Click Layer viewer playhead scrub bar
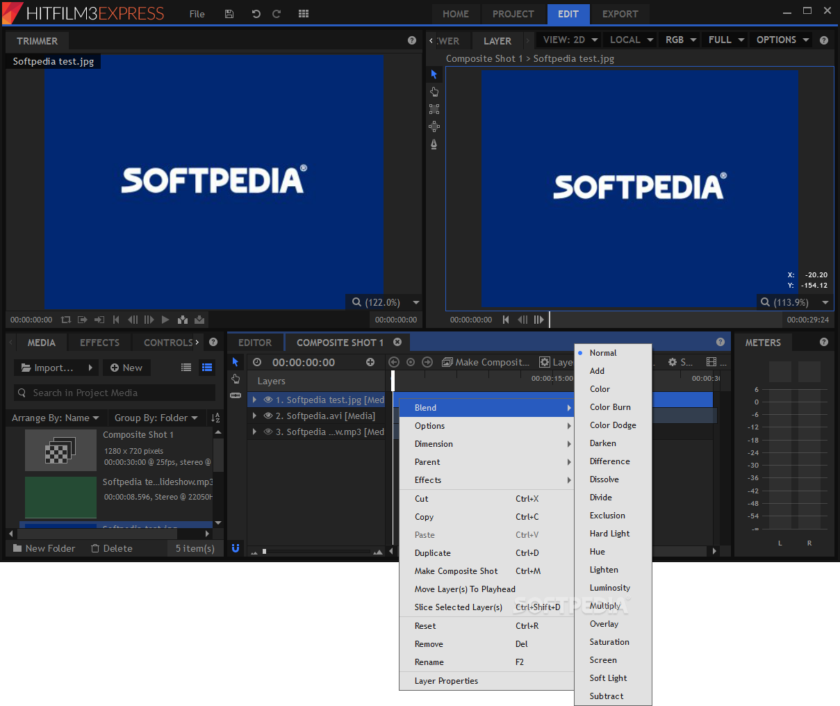 click(x=666, y=320)
